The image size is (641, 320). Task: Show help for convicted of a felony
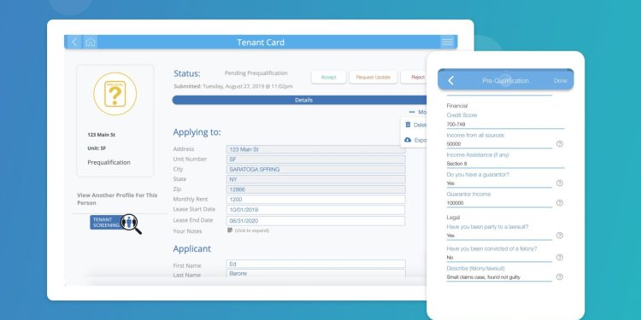pos(560,257)
